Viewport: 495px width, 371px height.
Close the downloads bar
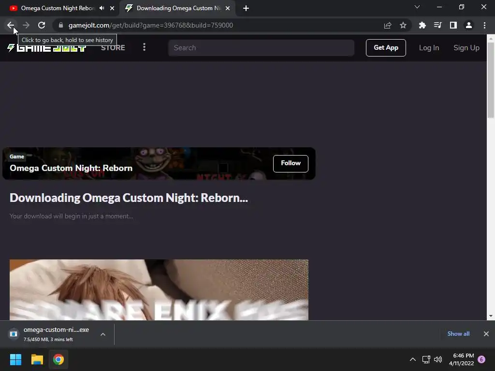(486, 334)
